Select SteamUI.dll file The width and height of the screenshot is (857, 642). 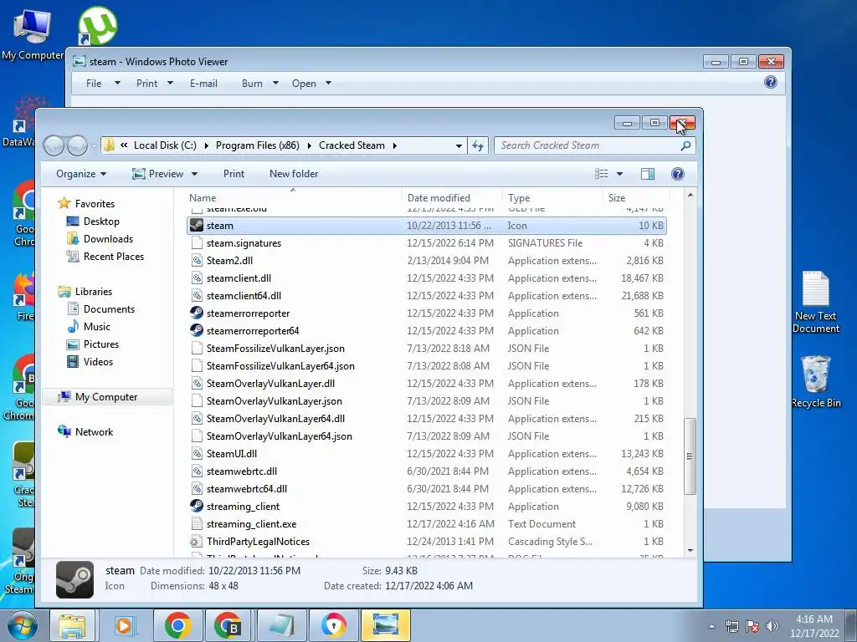coord(426,454)
